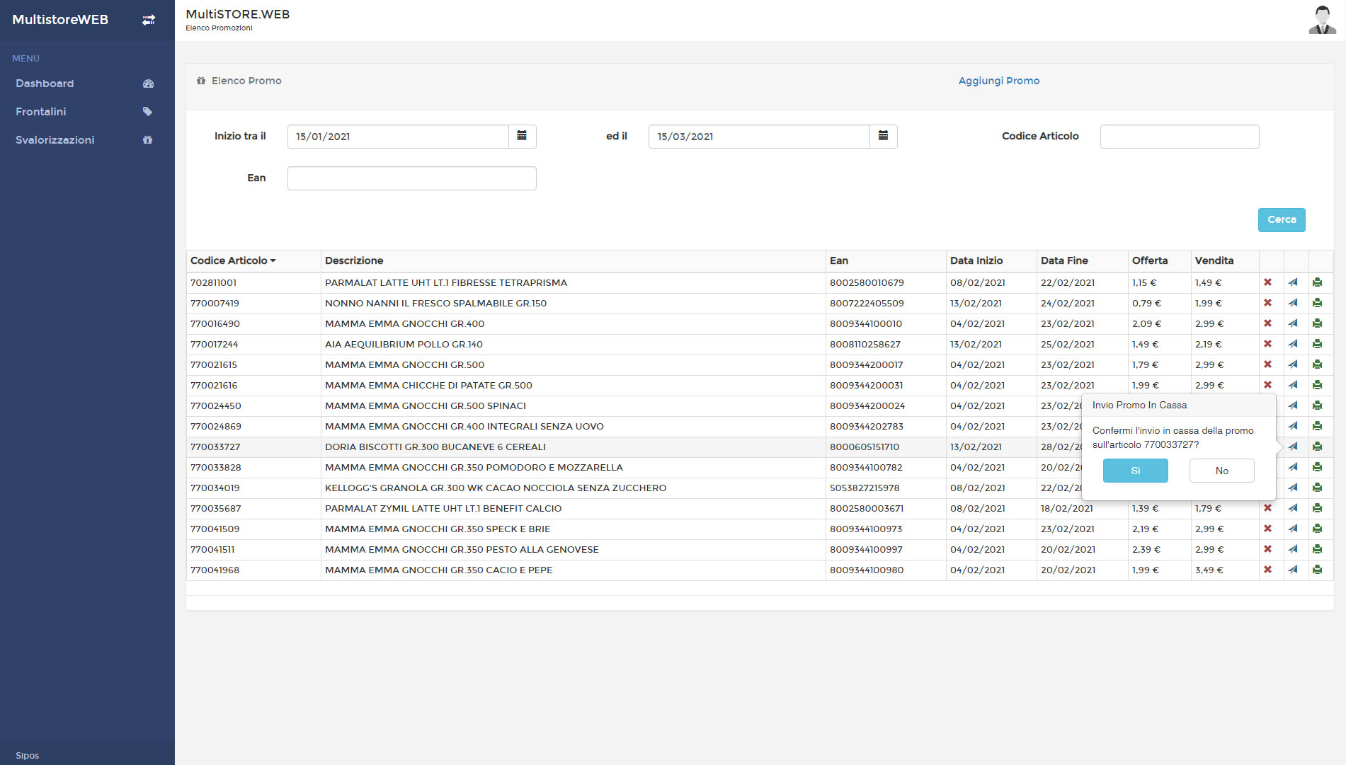Sort table by Data Inizio header
Viewport: 1346px width, 765px height.
(976, 260)
